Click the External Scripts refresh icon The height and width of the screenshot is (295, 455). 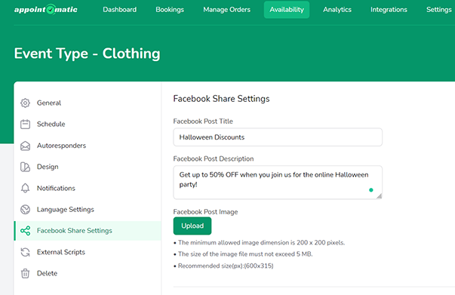(x=25, y=252)
